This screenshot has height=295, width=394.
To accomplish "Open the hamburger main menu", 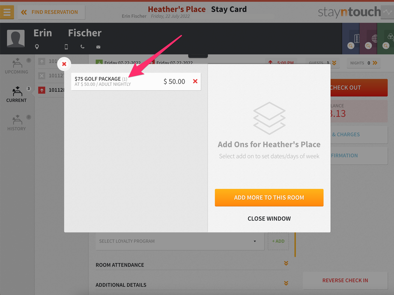I will coord(7,12).
